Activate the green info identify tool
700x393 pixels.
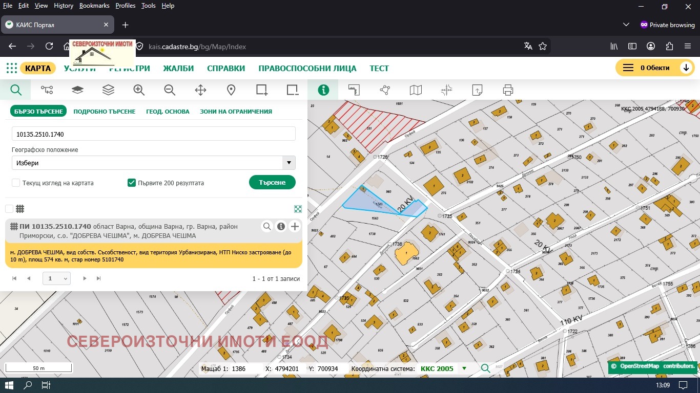click(x=323, y=90)
